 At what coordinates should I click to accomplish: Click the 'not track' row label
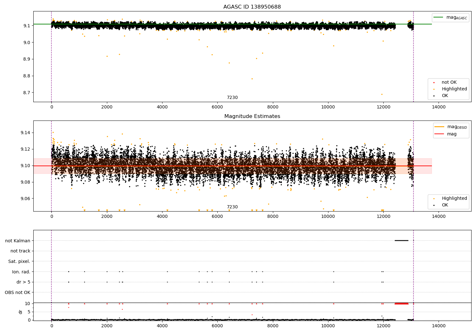tap(20, 251)
